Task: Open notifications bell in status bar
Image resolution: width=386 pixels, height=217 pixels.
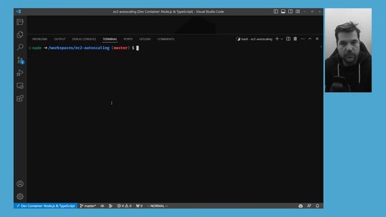Action: click(x=317, y=206)
